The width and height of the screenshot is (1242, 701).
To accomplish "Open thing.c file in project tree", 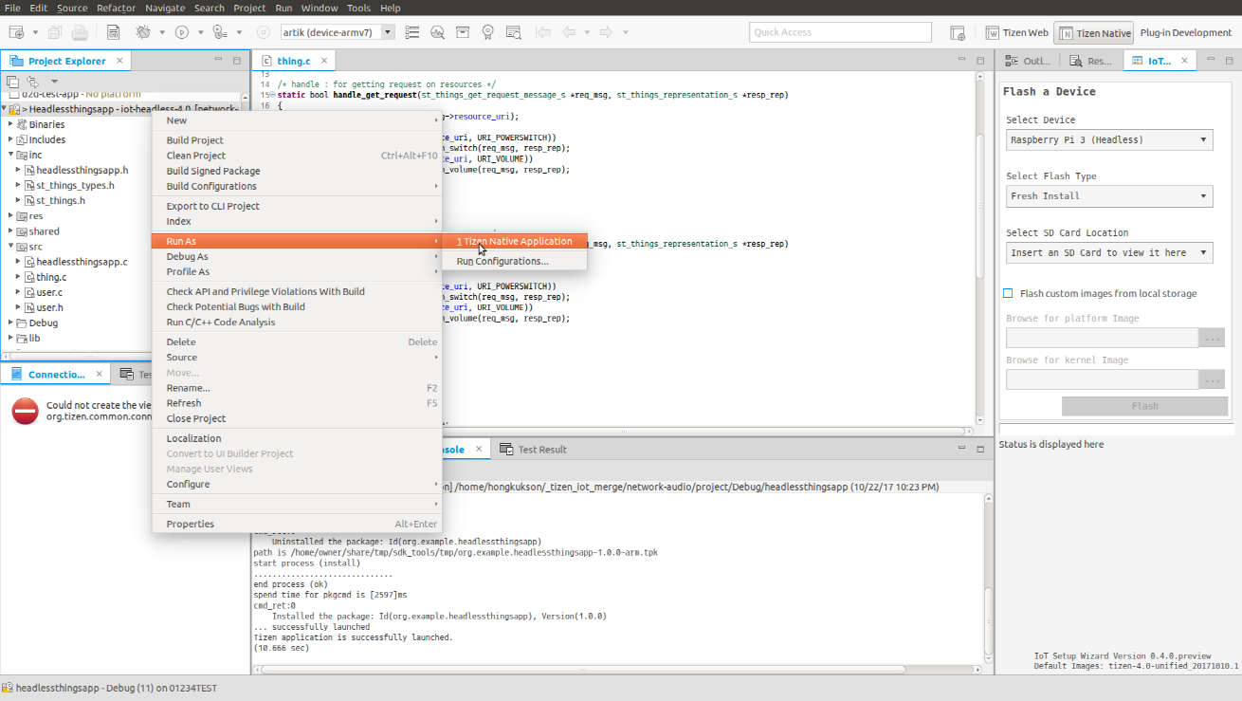I will click(51, 277).
